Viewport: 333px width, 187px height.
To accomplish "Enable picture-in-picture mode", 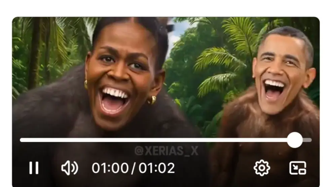I will 298,168.
